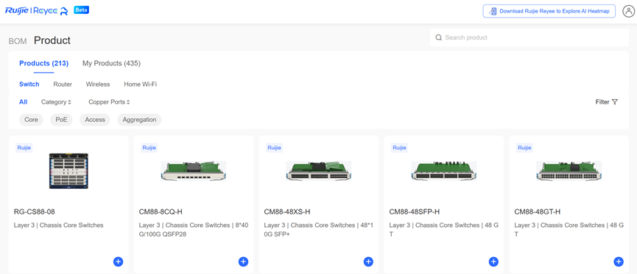Focus the Search product input field

tap(529, 37)
